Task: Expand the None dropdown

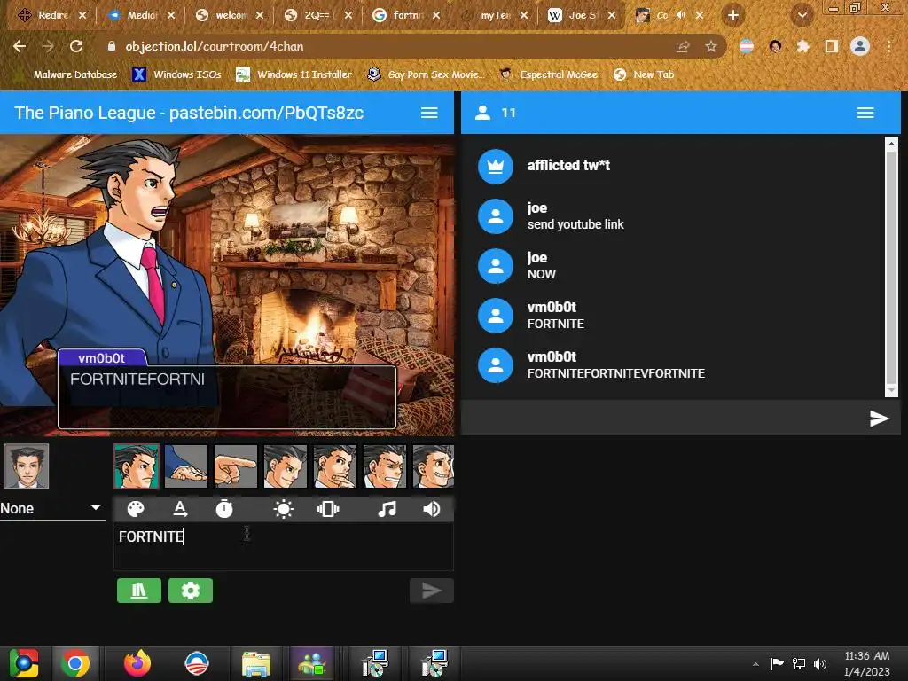Action: [51, 508]
